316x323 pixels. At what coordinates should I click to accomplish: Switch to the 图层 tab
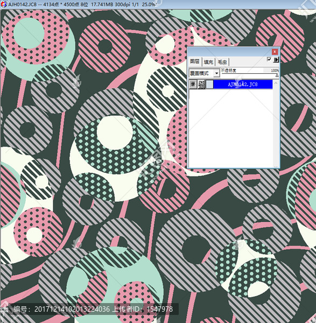195,61
